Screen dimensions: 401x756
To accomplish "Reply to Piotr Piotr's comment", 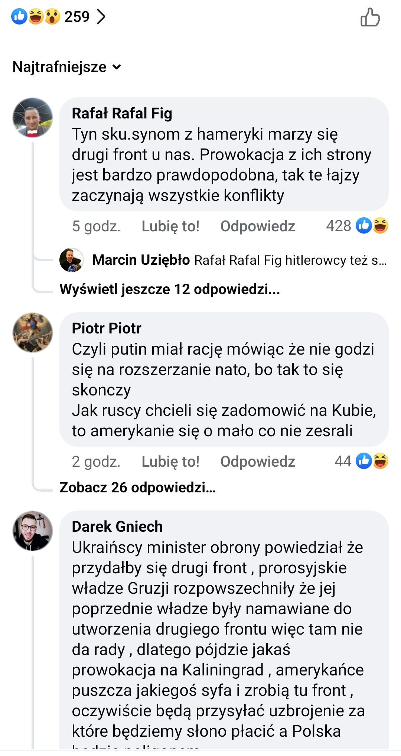I will point(258,462).
